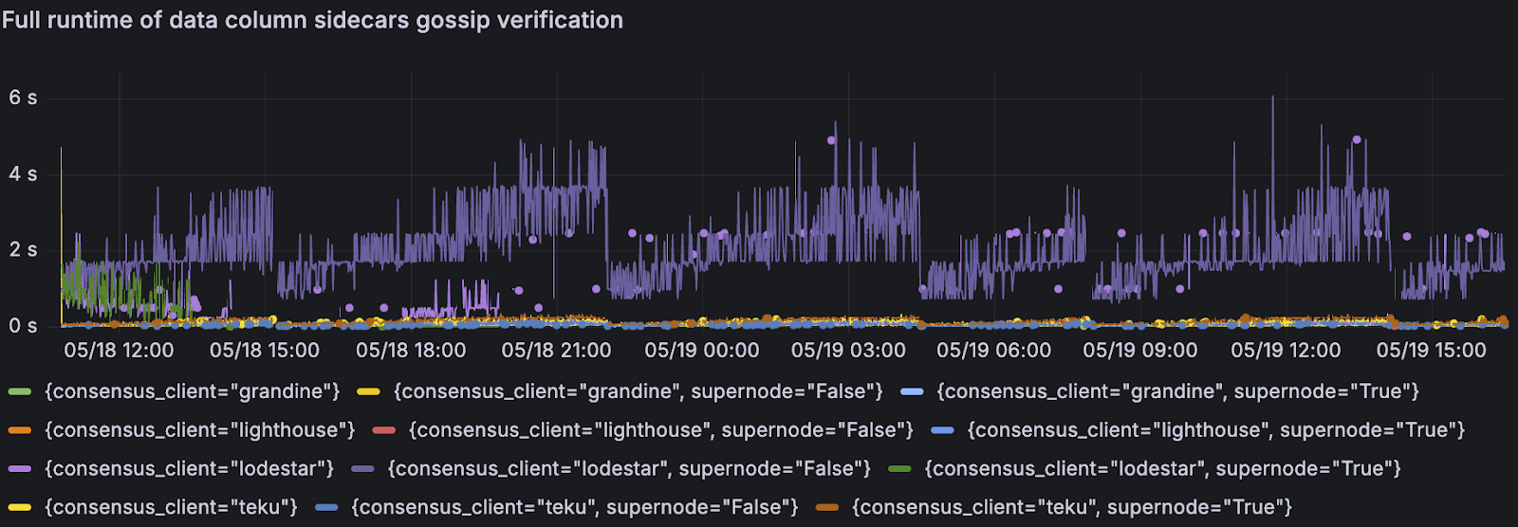Click the 6 s y-axis label
The image size is (1518, 527).
tap(23, 98)
